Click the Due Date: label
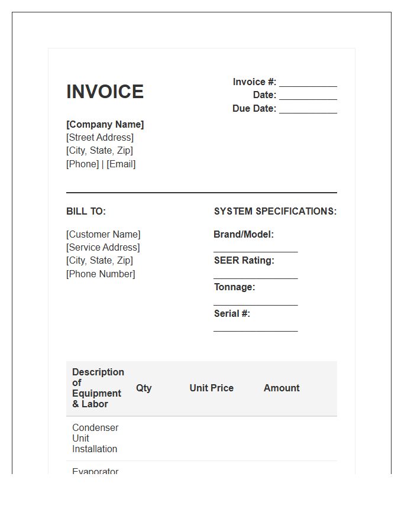Viewport: 414px width, 532px height. pyautogui.click(x=254, y=109)
